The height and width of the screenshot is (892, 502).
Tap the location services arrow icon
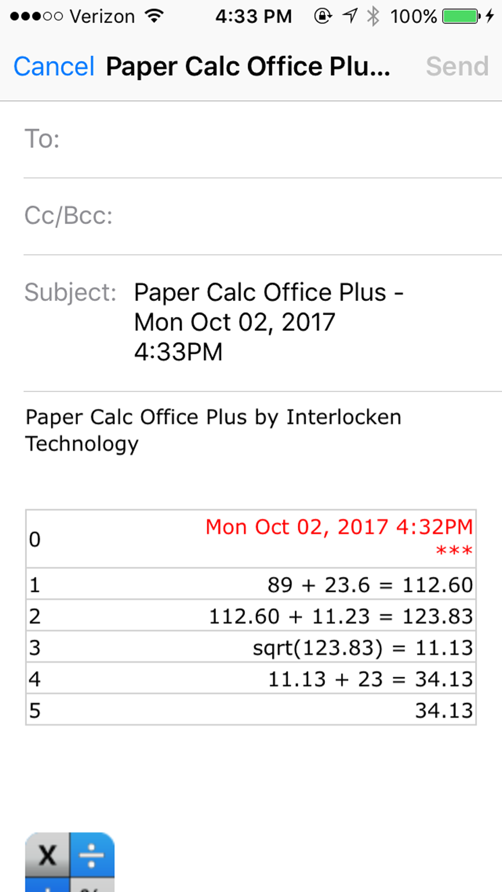pyautogui.click(x=350, y=16)
